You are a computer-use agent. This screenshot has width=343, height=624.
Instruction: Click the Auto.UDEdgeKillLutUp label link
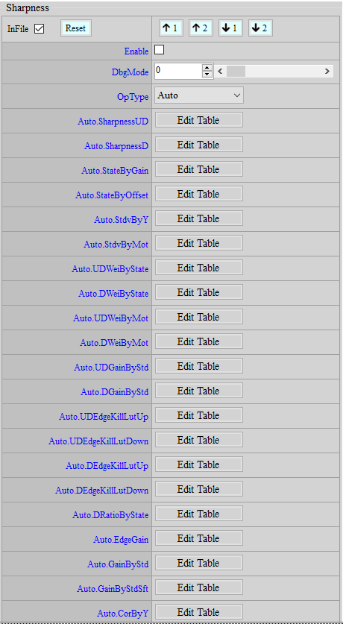pos(104,417)
